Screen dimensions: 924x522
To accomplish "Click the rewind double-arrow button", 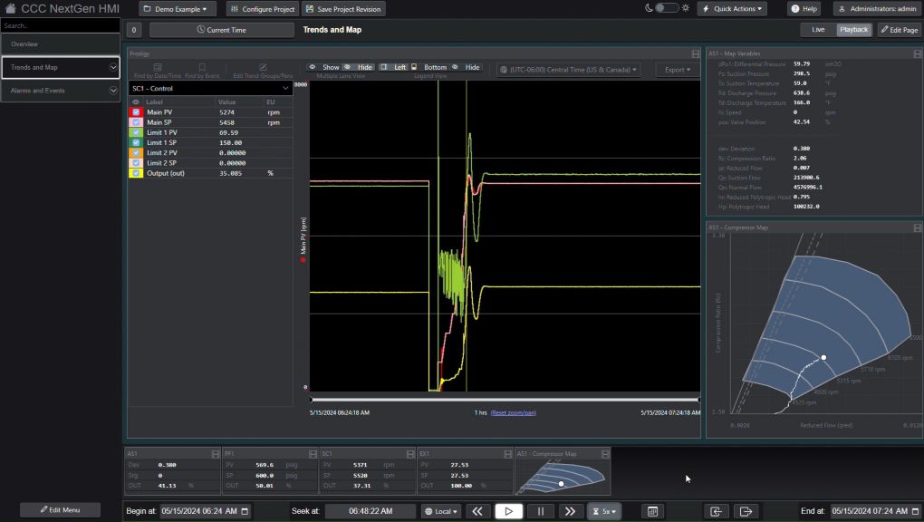I will coord(477,511).
